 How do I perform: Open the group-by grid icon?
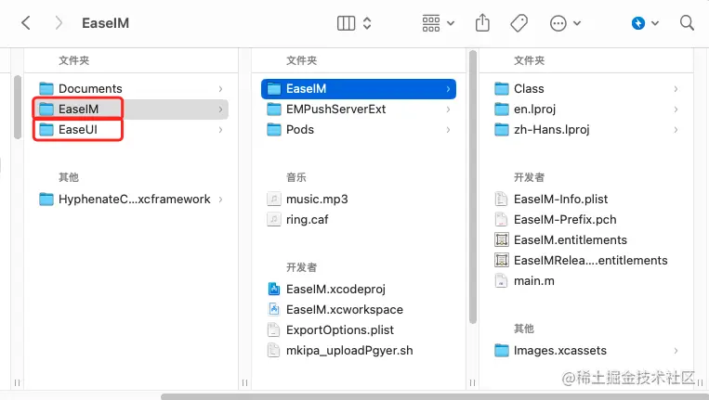click(x=431, y=23)
